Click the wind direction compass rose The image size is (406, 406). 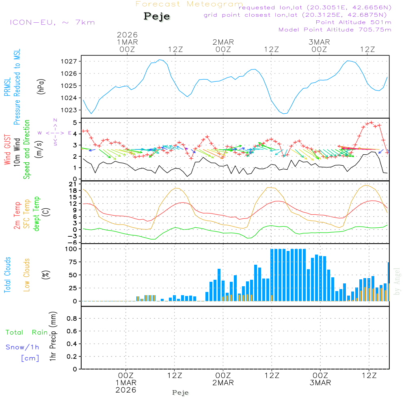[55, 133]
